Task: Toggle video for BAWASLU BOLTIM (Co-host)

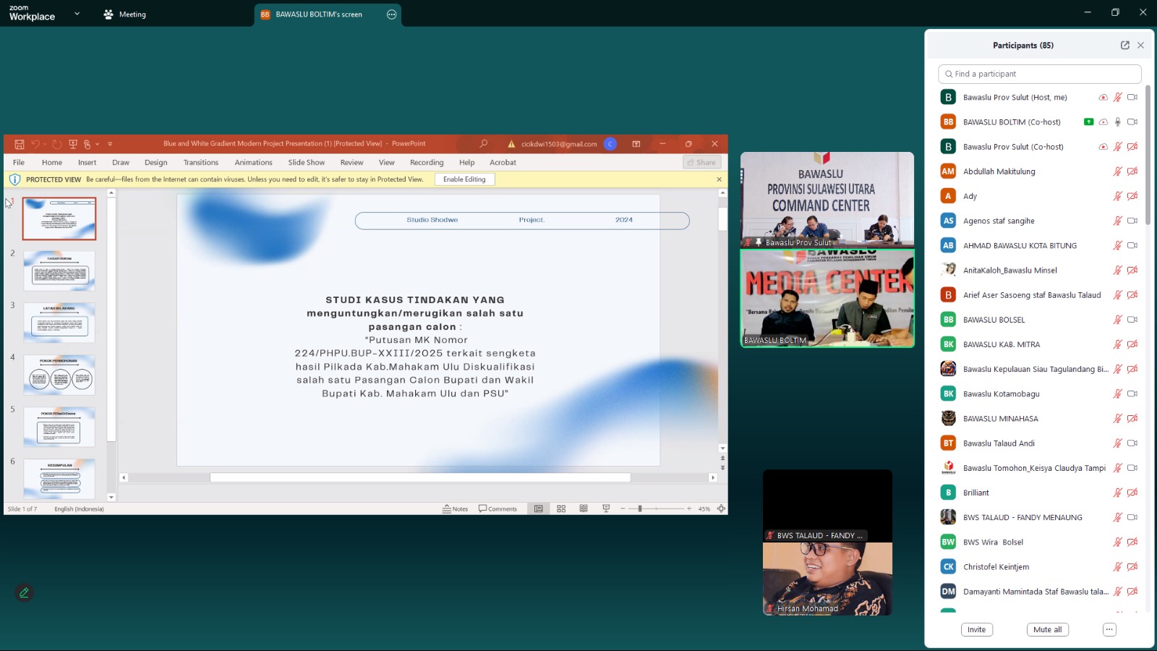Action: pos(1132,122)
